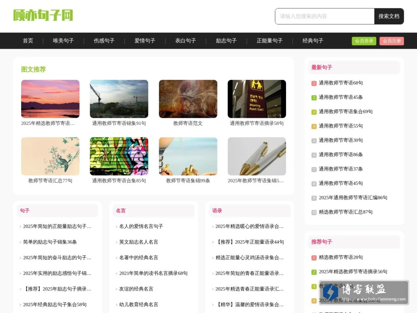The image size is (417, 313).
Task: Open the 唯美句子 nav item
Action: (63, 41)
